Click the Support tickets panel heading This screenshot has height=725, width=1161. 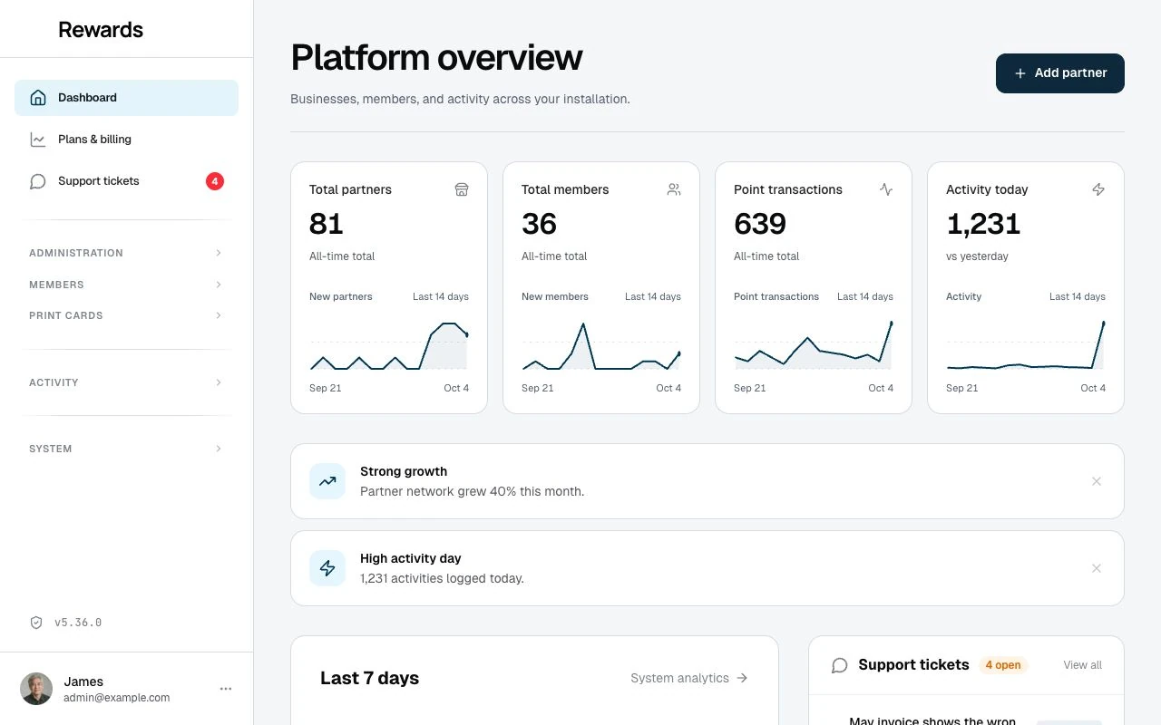(x=913, y=665)
